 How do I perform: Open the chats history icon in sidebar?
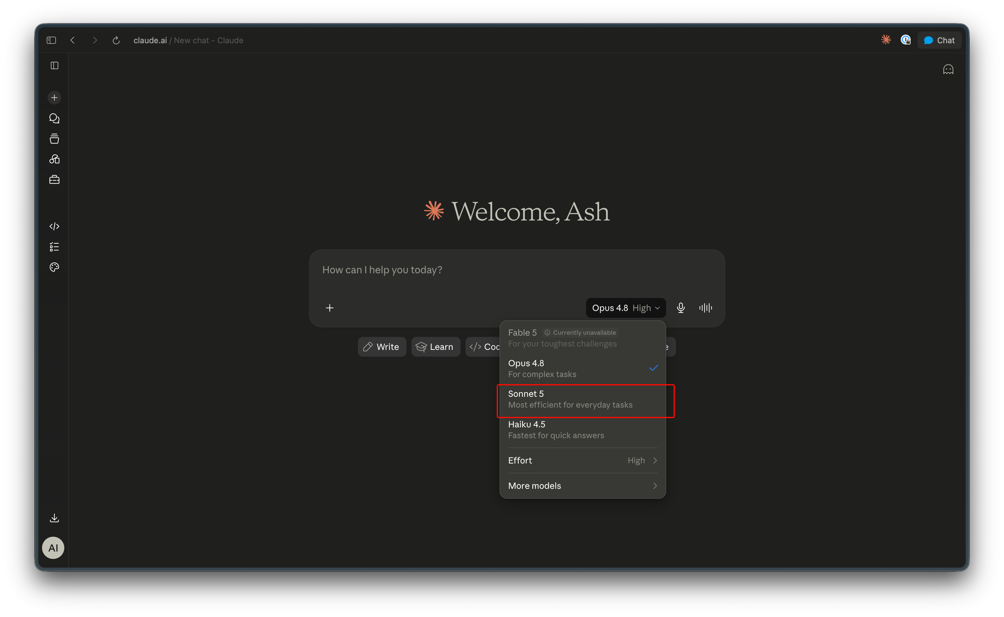pyautogui.click(x=54, y=118)
